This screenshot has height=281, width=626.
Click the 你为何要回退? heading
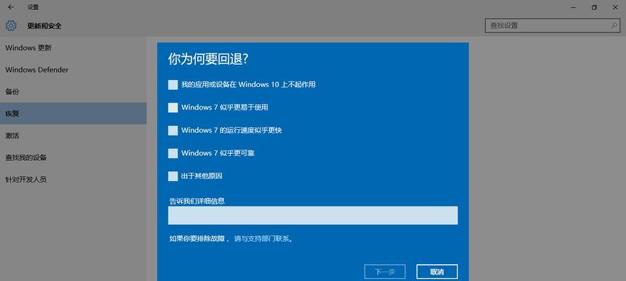point(209,59)
